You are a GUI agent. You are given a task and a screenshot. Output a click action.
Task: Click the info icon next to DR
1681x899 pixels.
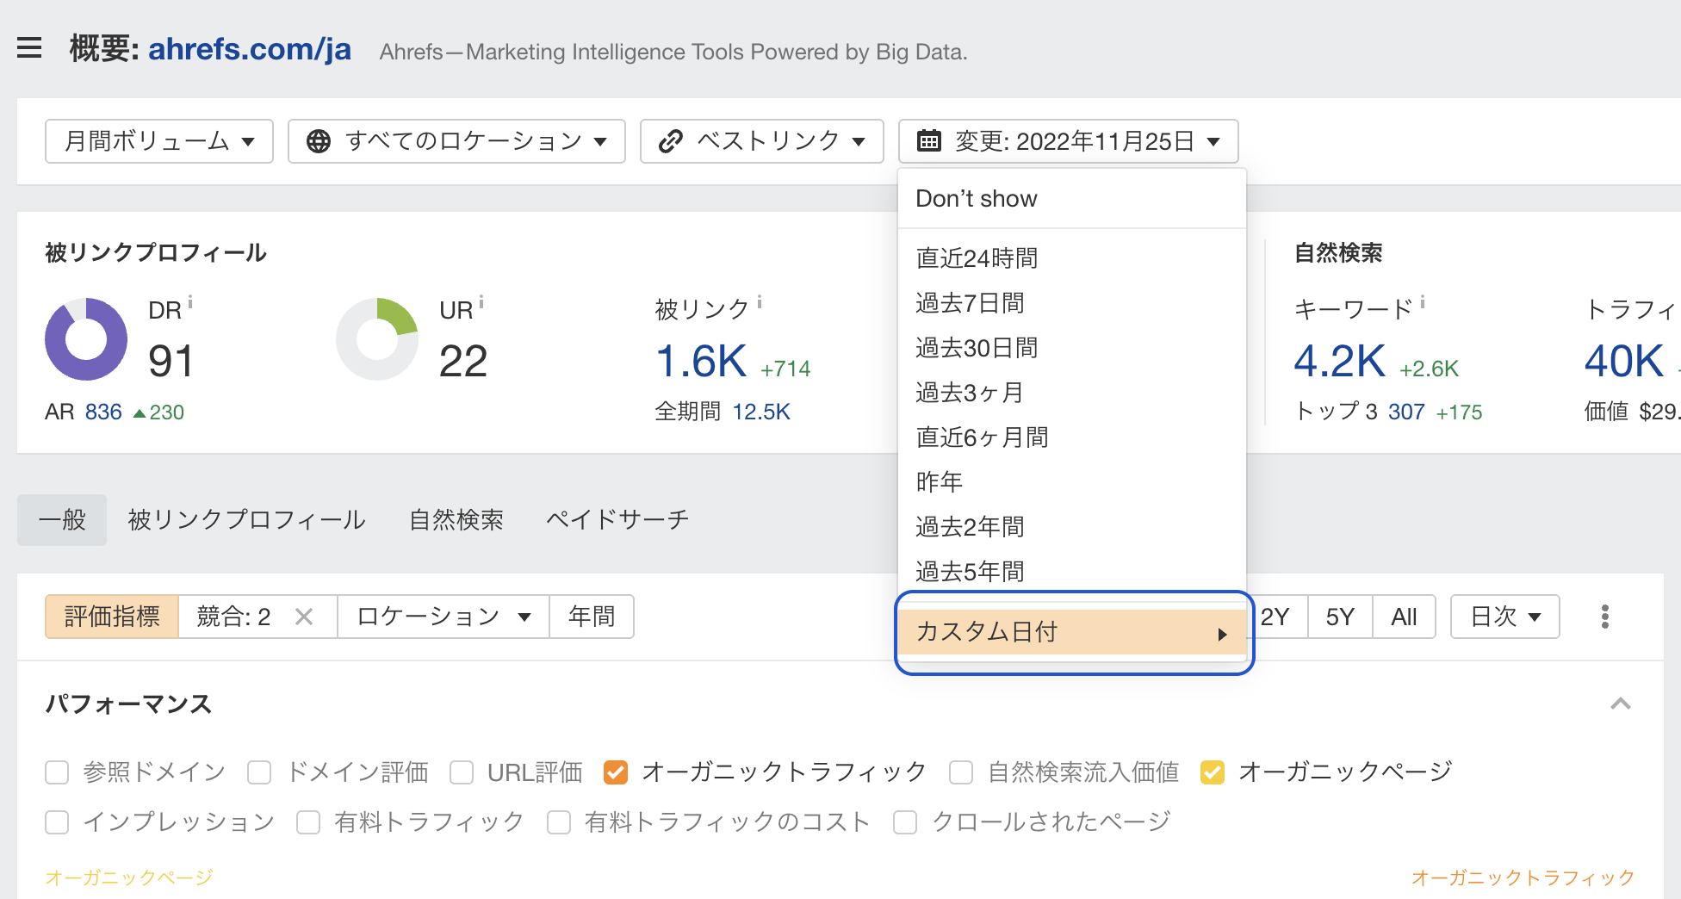[x=190, y=302]
